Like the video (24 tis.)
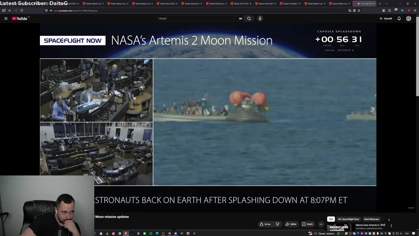This screenshot has height=236, width=419. point(265,224)
